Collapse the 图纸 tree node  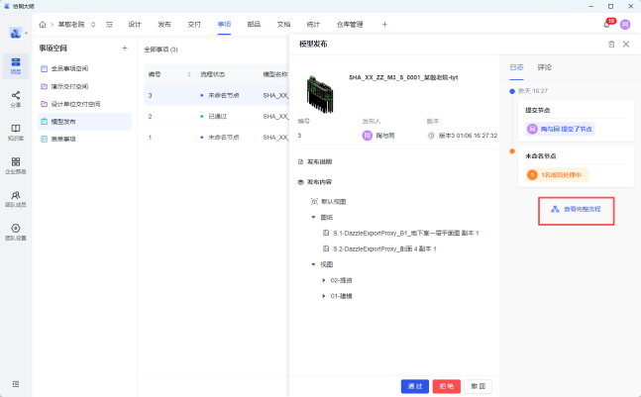click(x=314, y=216)
